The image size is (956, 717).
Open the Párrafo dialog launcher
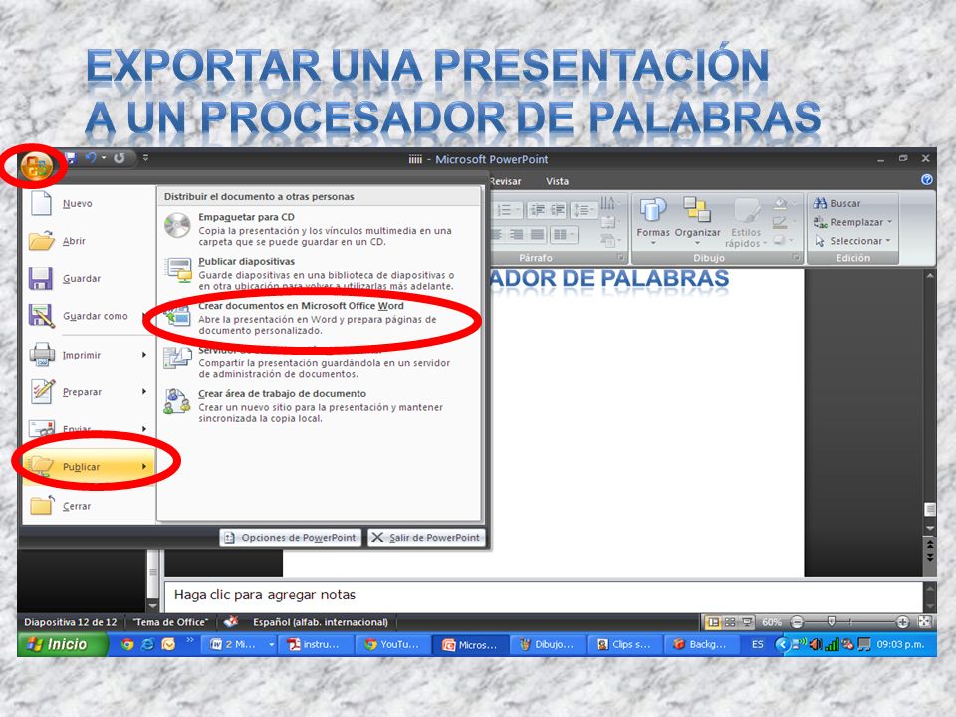[620, 258]
